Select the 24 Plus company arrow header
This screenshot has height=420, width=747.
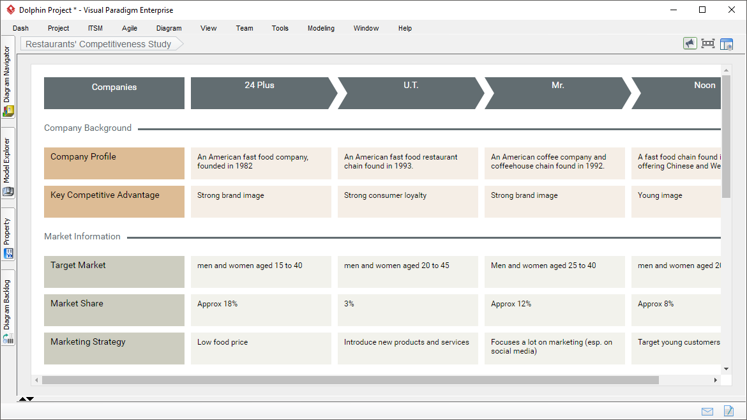click(x=264, y=93)
